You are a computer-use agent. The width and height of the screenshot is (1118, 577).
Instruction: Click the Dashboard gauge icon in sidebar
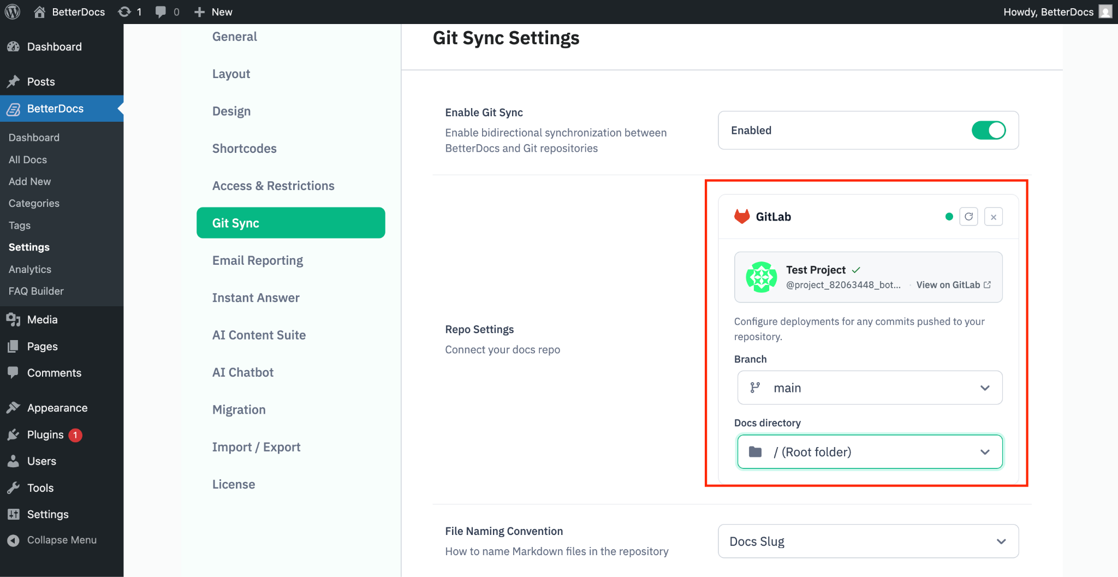point(14,47)
